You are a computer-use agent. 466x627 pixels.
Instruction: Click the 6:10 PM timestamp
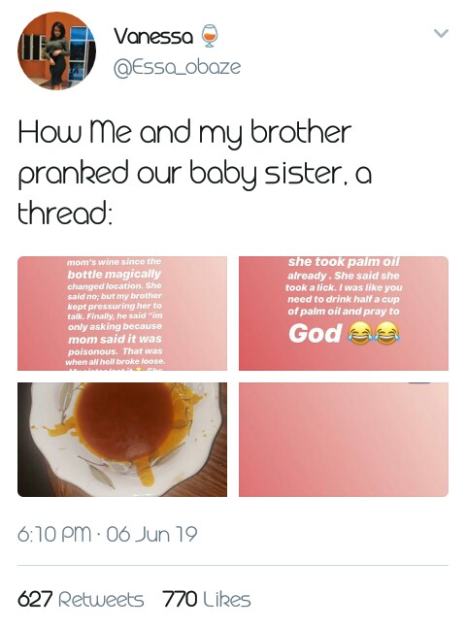54,535
